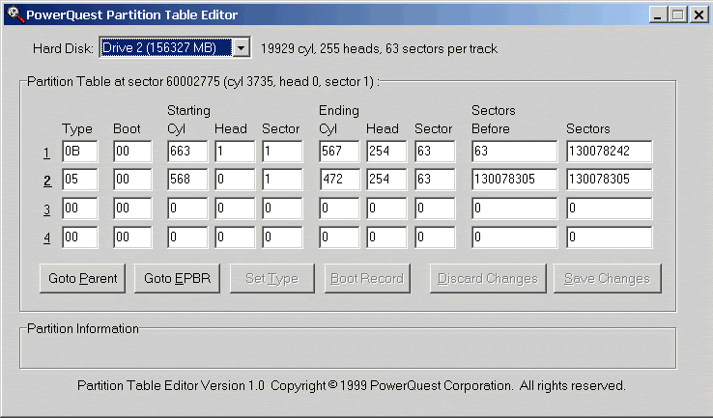
Task: Click partition row label 2
Action: click(x=46, y=181)
